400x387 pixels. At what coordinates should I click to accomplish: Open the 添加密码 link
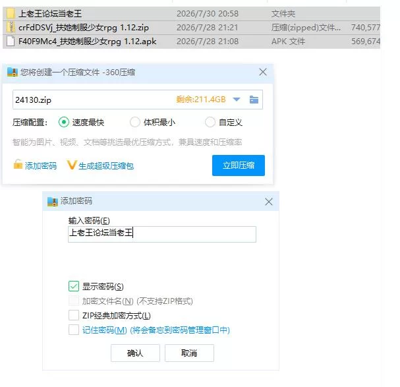pos(41,166)
